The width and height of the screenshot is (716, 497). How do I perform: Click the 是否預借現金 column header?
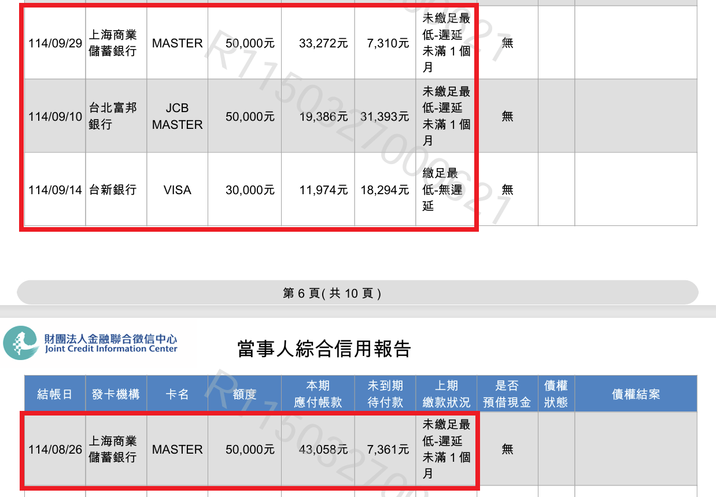coord(507,394)
